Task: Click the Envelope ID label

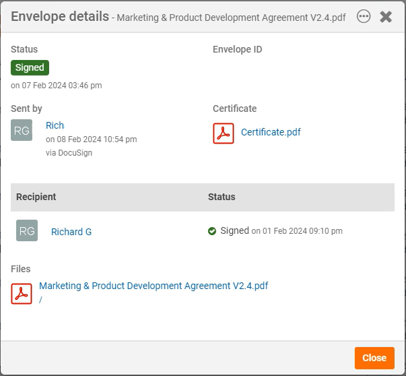Action: coord(237,49)
